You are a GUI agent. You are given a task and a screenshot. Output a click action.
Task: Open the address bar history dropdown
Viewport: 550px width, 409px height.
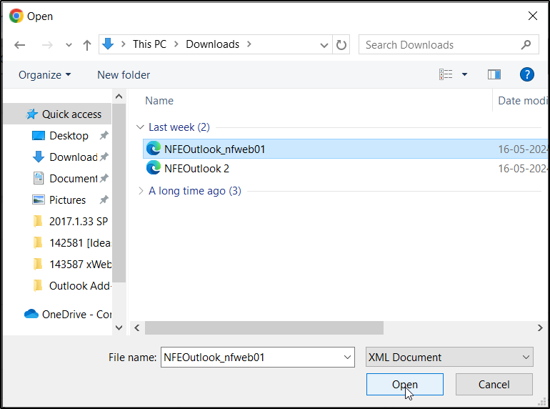(324, 45)
